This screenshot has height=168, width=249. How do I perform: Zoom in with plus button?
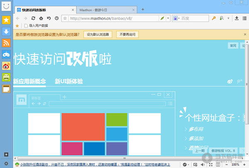(x=244, y=165)
